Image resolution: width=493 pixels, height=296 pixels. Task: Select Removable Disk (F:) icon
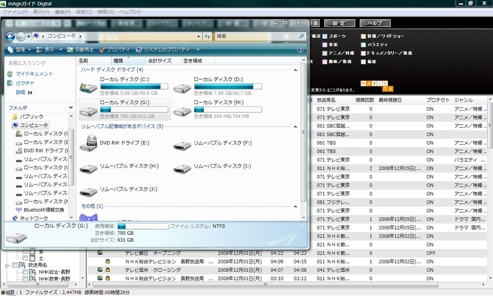pyautogui.click(x=182, y=146)
